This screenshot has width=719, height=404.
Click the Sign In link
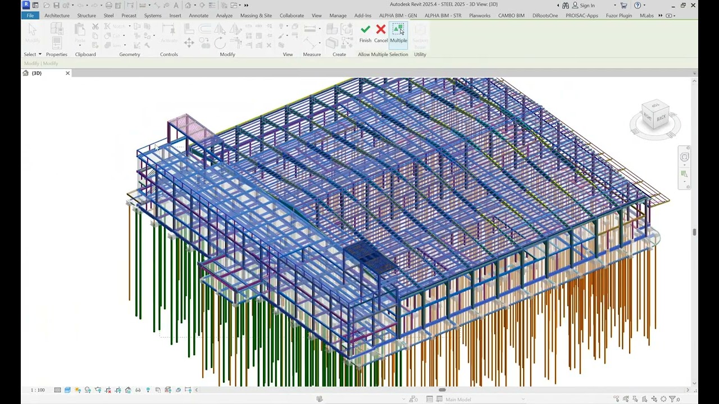pos(587,6)
